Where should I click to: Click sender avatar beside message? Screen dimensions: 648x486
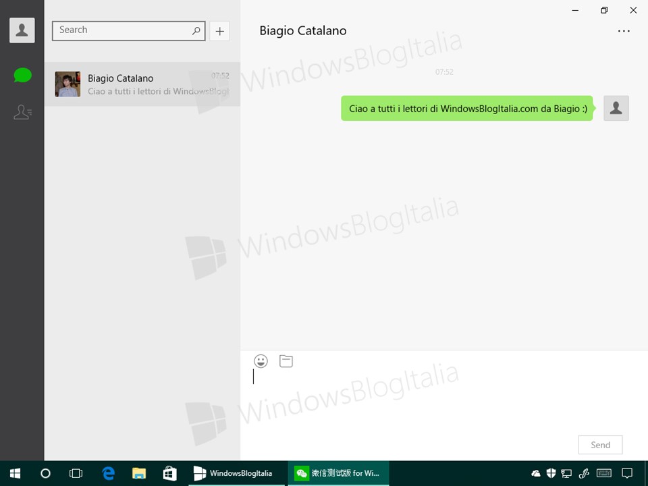[x=616, y=108]
